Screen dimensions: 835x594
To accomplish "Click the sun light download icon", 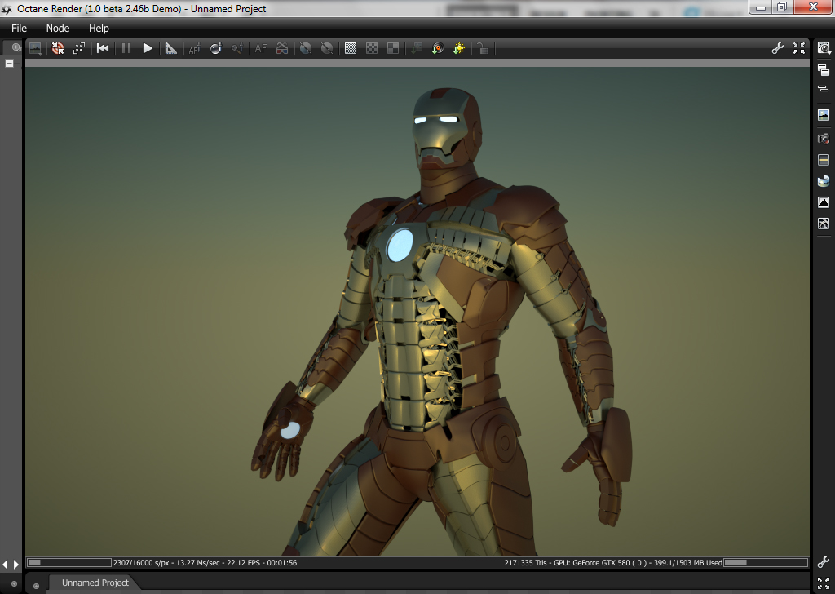I will pyautogui.click(x=459, y=48).
